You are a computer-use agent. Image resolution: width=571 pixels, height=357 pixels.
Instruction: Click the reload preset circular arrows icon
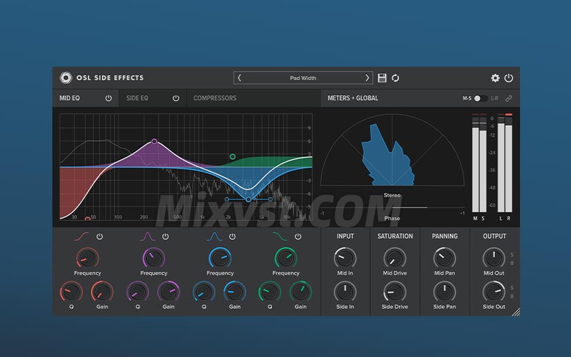pyautogui.click(x=396, y=78)
